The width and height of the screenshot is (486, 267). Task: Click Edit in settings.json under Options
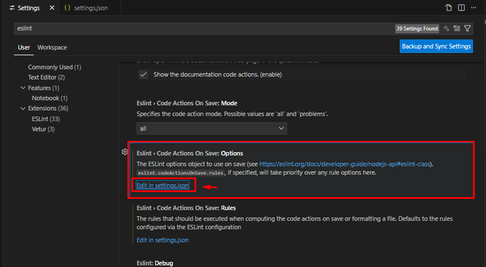tap(163, 185)
